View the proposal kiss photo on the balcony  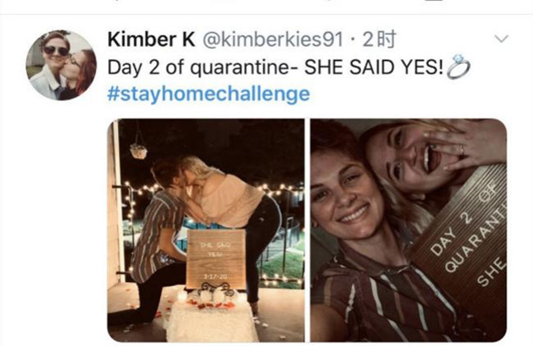pyautogui.click(x=206, y=230)
